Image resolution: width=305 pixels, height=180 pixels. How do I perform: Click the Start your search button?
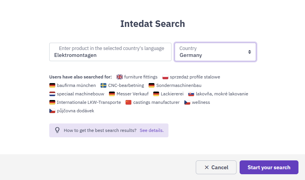coord(269,167)
